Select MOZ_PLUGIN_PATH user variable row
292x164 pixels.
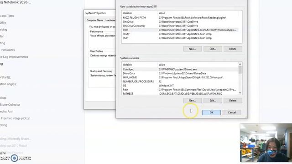[x=180, y=18]
